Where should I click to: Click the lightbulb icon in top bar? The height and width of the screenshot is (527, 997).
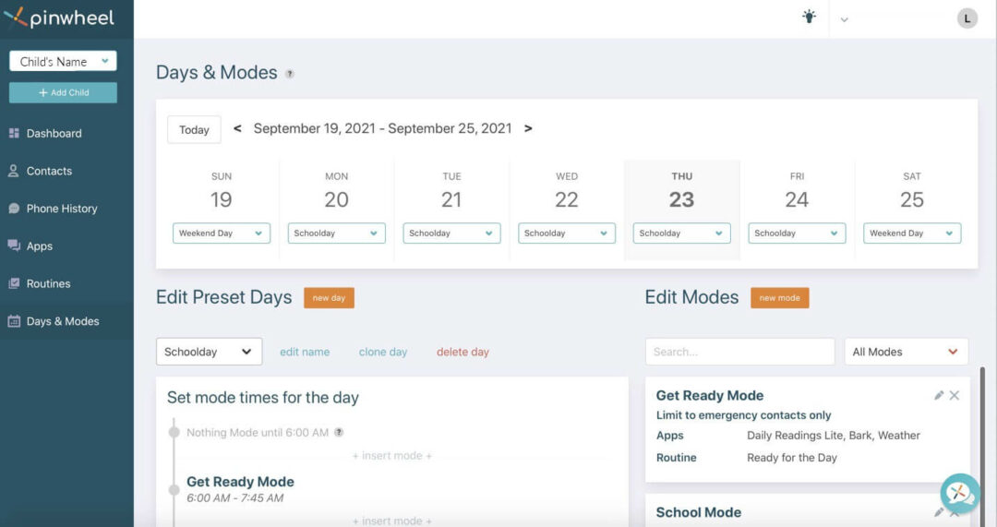(810, 17)
